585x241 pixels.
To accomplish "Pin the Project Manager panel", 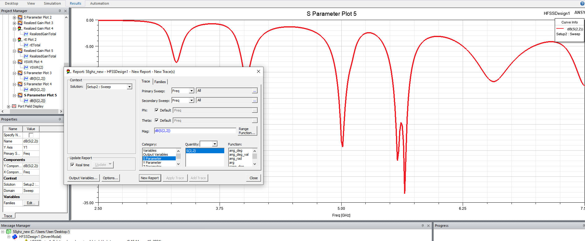I will [60, 11].
